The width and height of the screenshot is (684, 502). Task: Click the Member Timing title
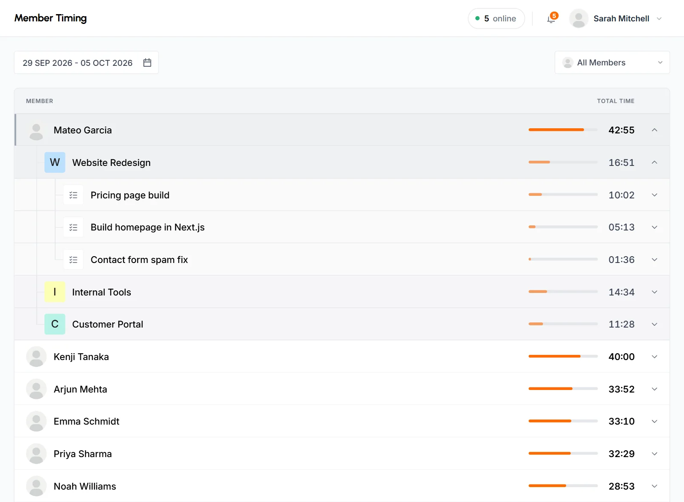pos(50,18)
